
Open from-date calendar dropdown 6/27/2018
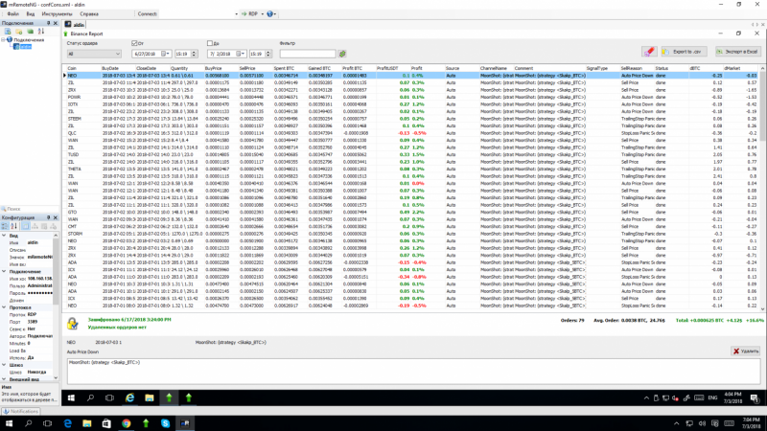(167, 54)
